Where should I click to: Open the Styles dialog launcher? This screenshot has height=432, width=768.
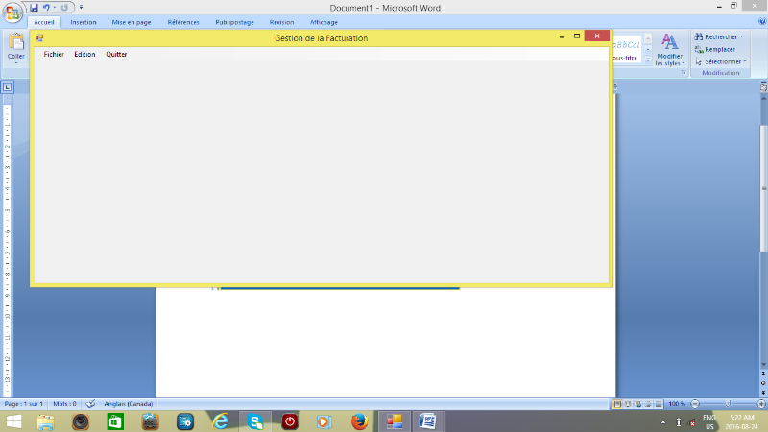684,73
